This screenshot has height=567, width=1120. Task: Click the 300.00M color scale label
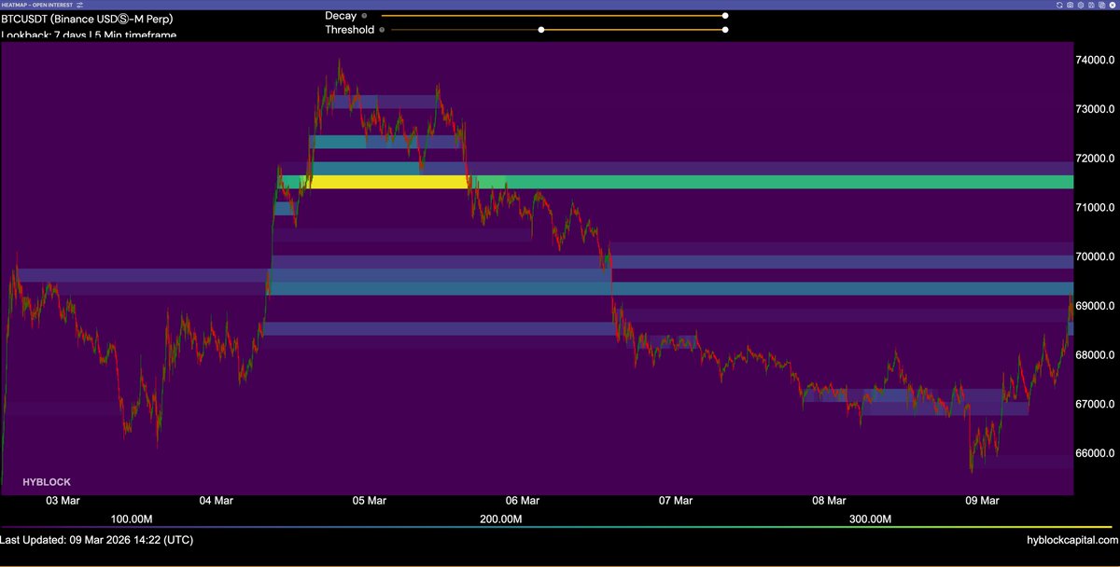coord(871,519)
